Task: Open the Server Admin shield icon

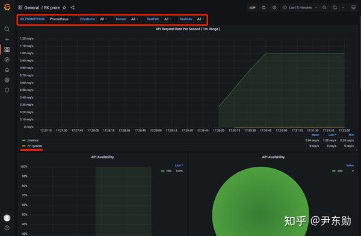Action: click(x=7, y=90)
